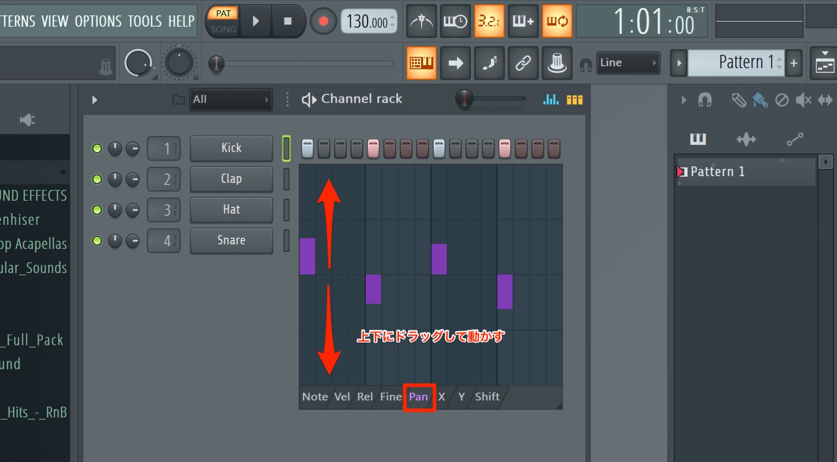Screen dimensions: 837x462
Task: Toggle the step sequencer/piano roll view icon
Action: point(575,100)
